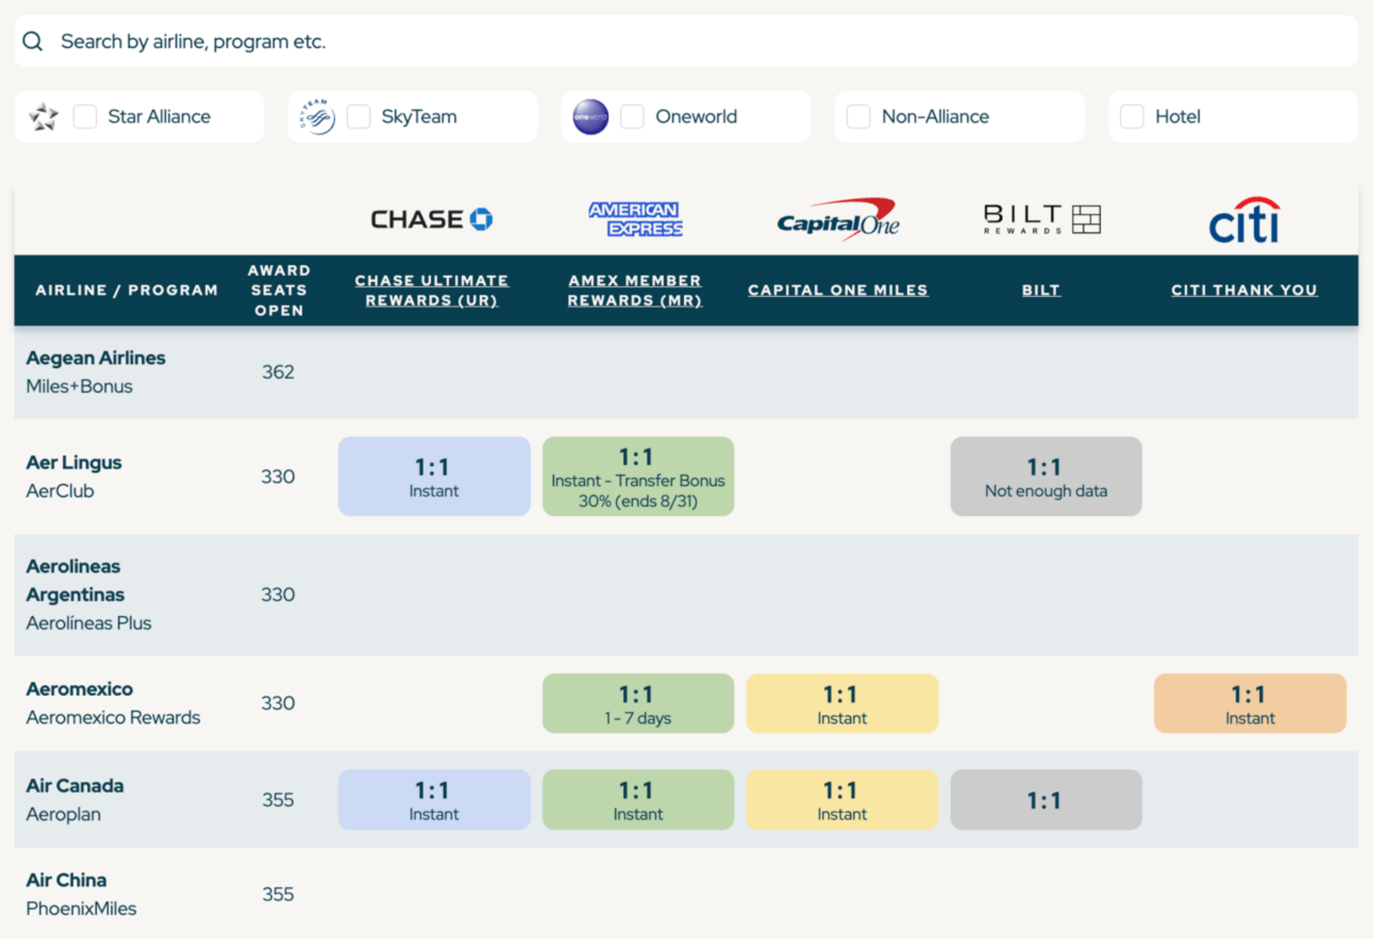The height and width of the screenshot is (939, 1374).
Task: Click the Aer Lingus Amex 30% Transfer Bonus cell
Action: (638, 477)
